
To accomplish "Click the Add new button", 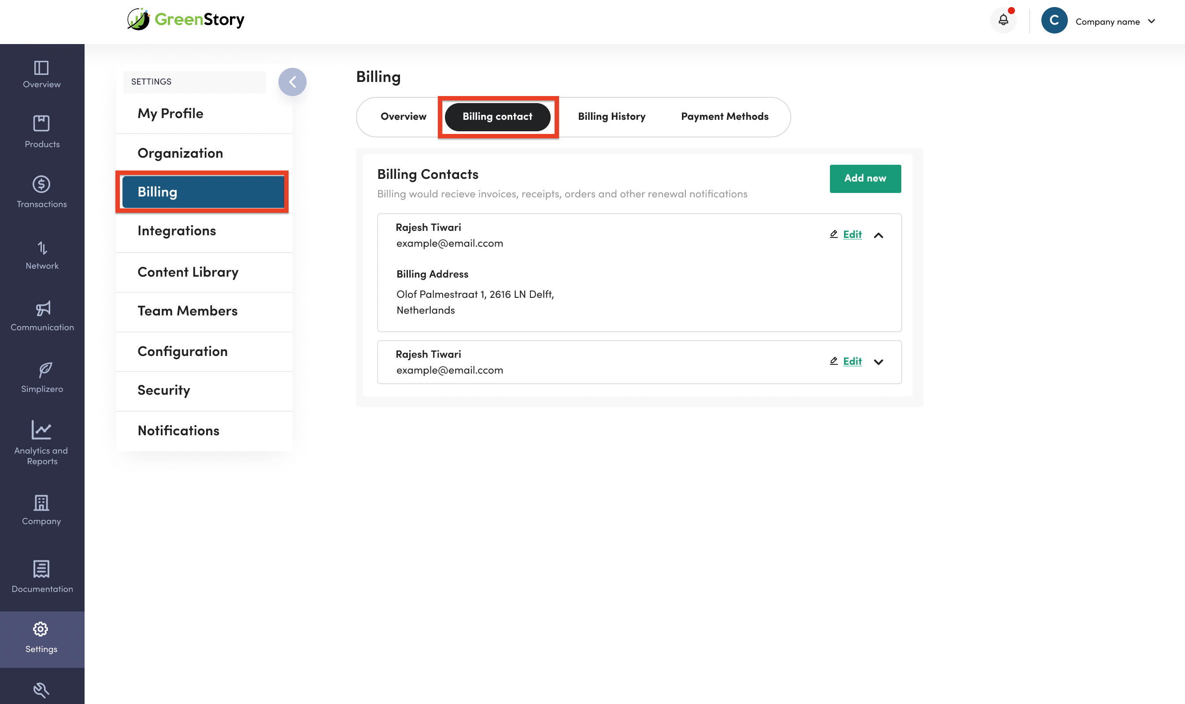I will click(x=865, y=178).
